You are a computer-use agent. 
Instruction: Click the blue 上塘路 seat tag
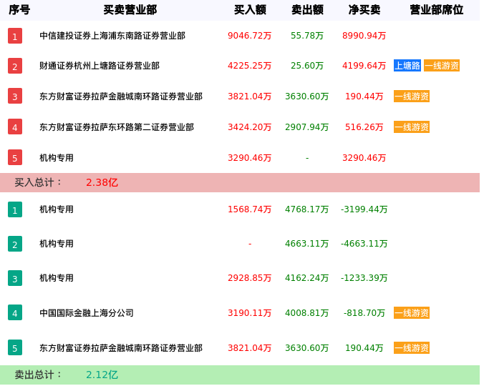407,66
